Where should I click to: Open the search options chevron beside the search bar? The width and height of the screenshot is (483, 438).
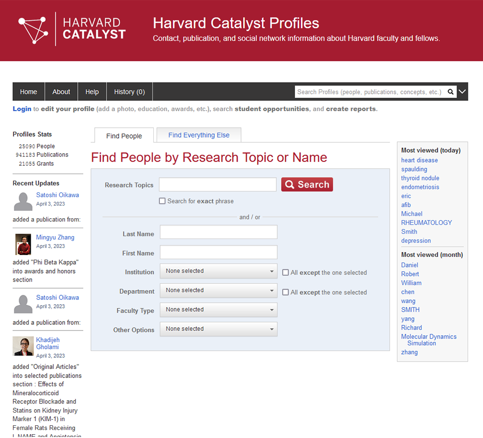[462, 91]
